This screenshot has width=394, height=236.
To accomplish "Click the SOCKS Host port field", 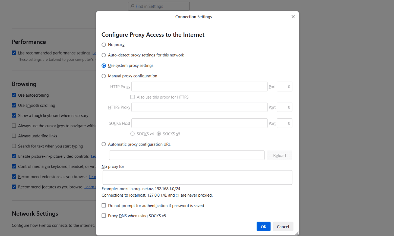I will 284,123.
